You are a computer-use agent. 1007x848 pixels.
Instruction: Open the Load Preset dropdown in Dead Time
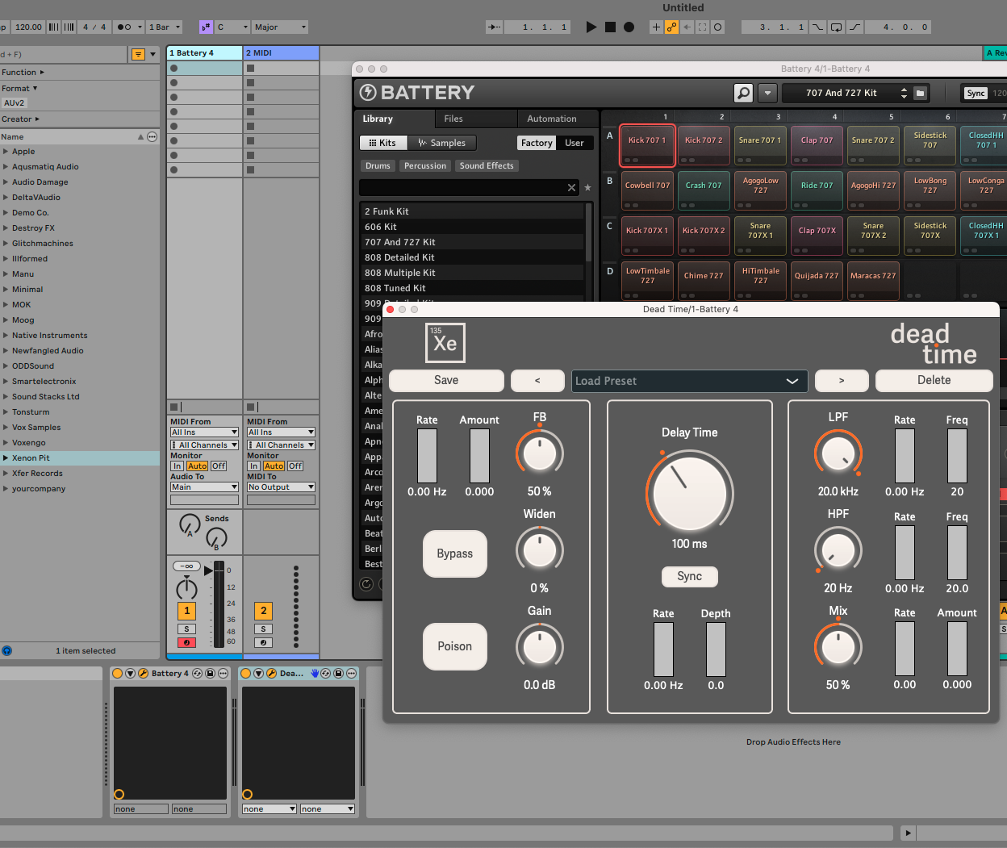[688, 381]
